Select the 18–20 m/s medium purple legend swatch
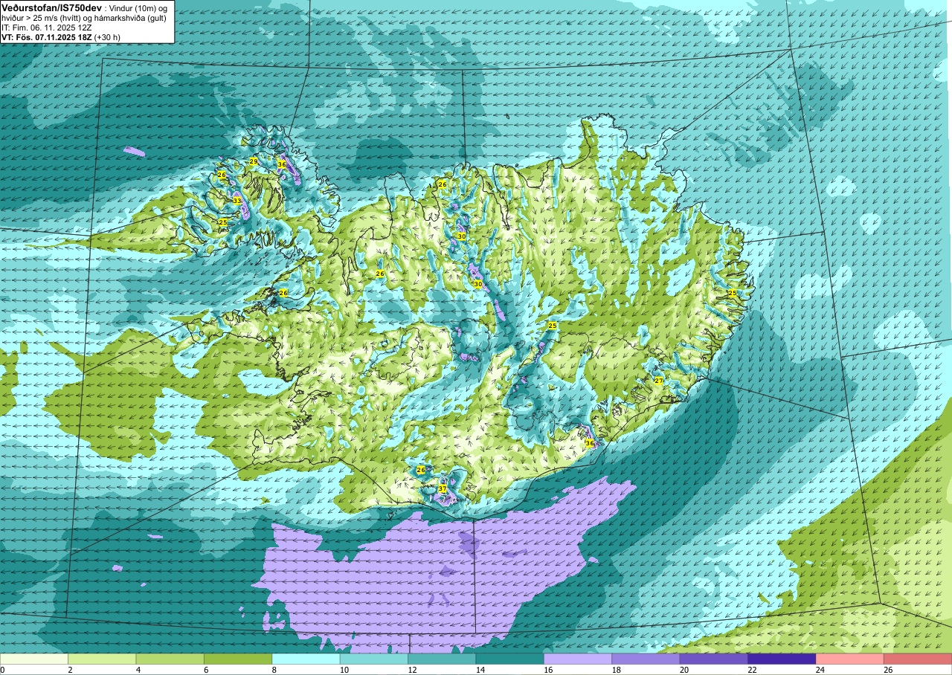952x675 pixels. (x=646, y=659)
